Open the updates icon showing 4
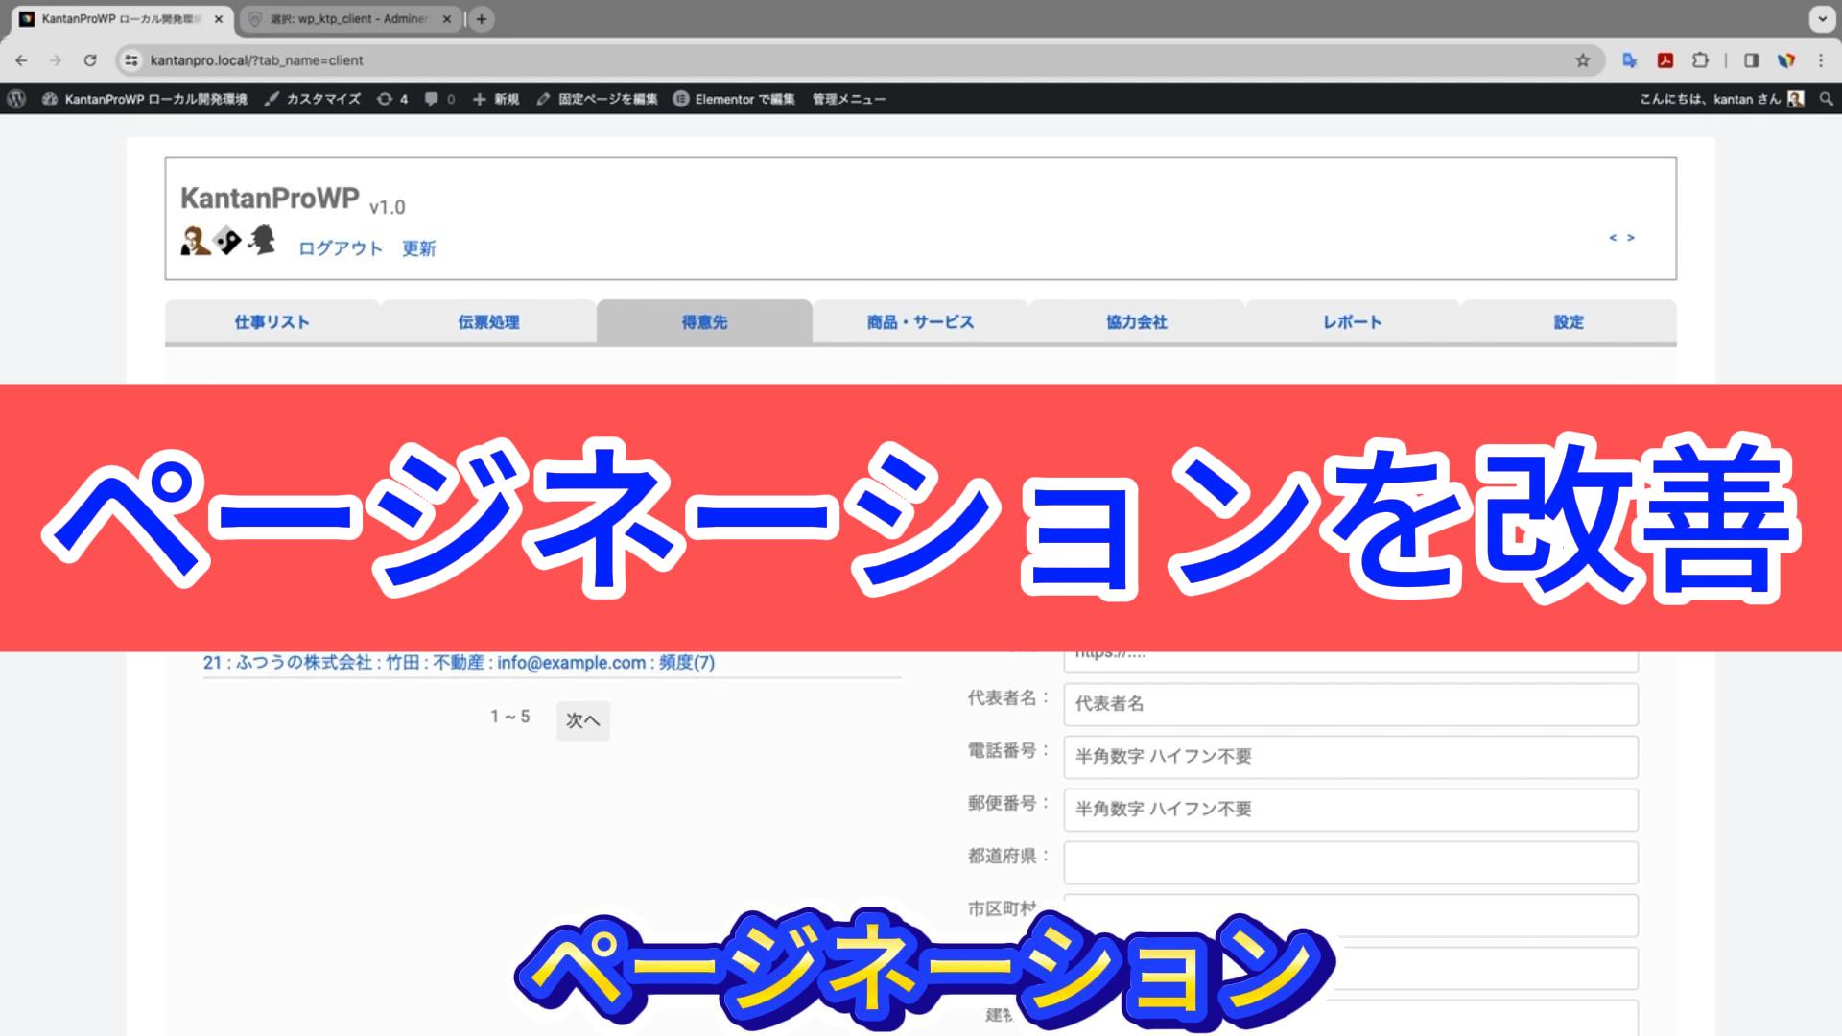The image size is (1842, 1036). (x=392, y=99)
